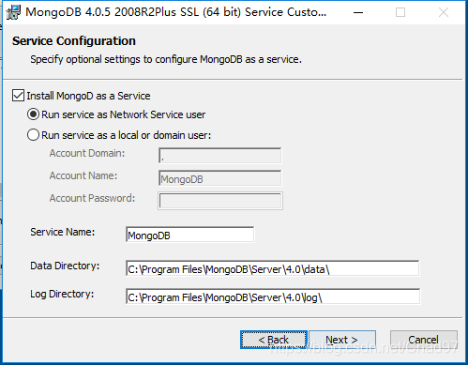Screen dimensions: 468x365
Task: Go back with the Back button
Action: [274, 340]
